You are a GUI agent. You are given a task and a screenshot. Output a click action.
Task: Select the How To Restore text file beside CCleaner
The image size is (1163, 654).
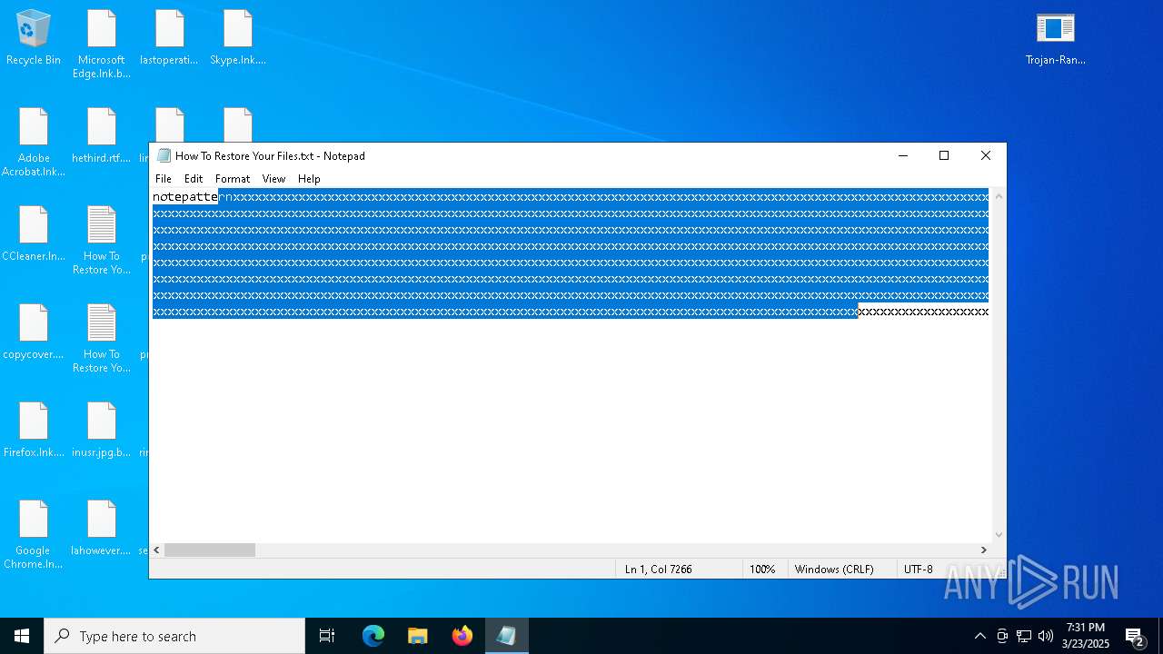pyautogui.click(x=102, y=241)
